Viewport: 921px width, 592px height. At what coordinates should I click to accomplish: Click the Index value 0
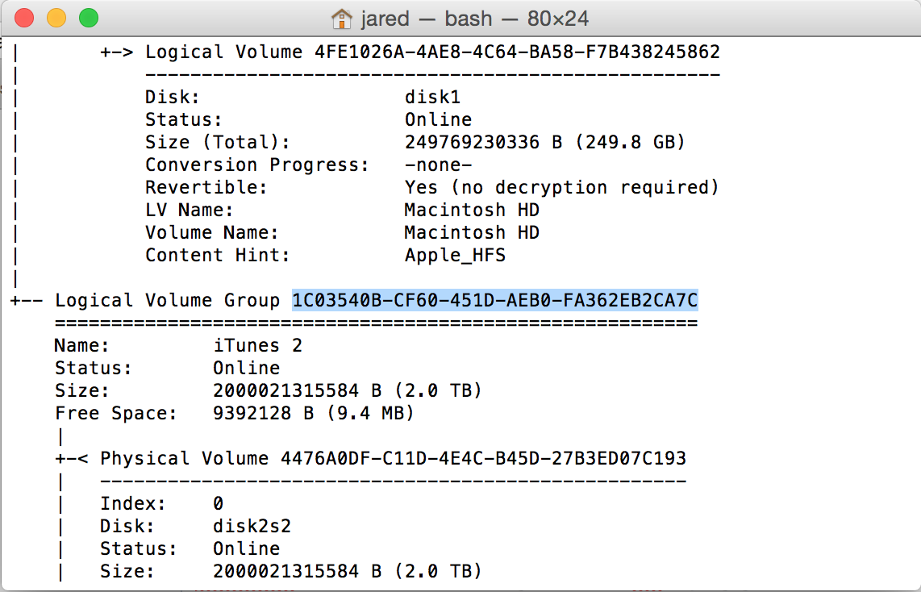tap(218, 503)
